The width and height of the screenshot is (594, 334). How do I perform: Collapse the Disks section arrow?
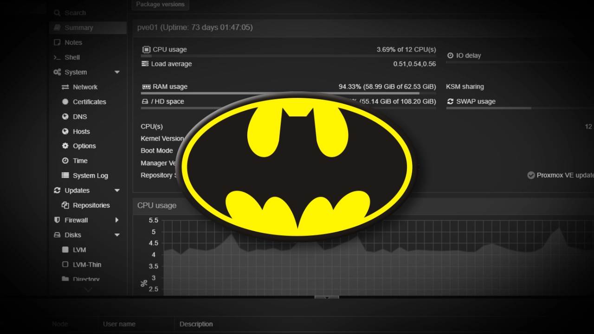(x=117, y=235)
